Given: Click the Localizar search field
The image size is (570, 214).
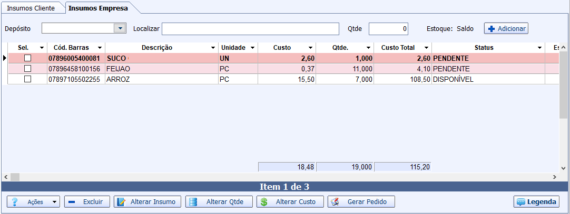Looking at the screenshot, I should pos(250,28).
